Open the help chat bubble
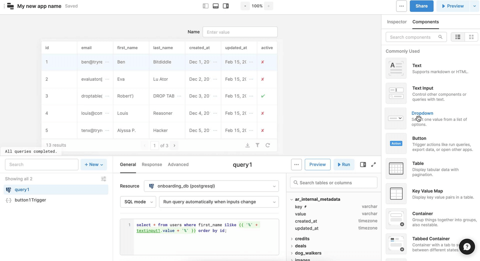This screenshot has width=480, height=261. (467, 247)
